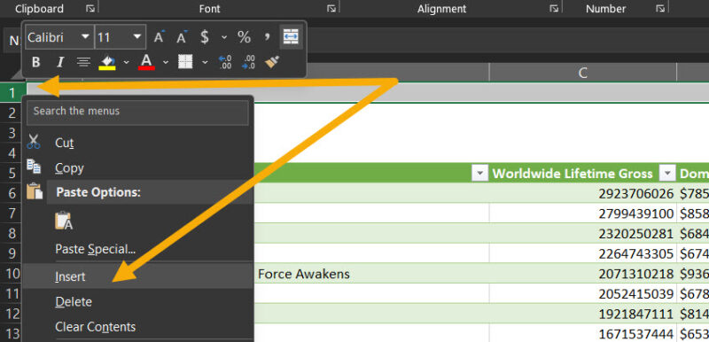709x342 pixels.
Task: Click cell containing 2052415039
Action: click(x=583, y=294)
